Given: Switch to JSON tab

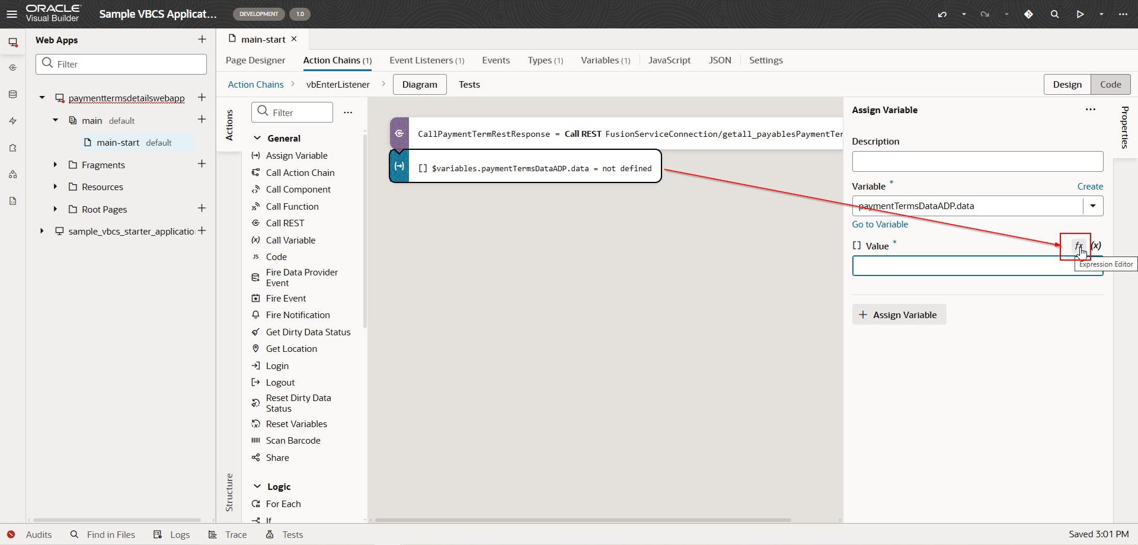Looking at the screenshot, I should (720, 60).
